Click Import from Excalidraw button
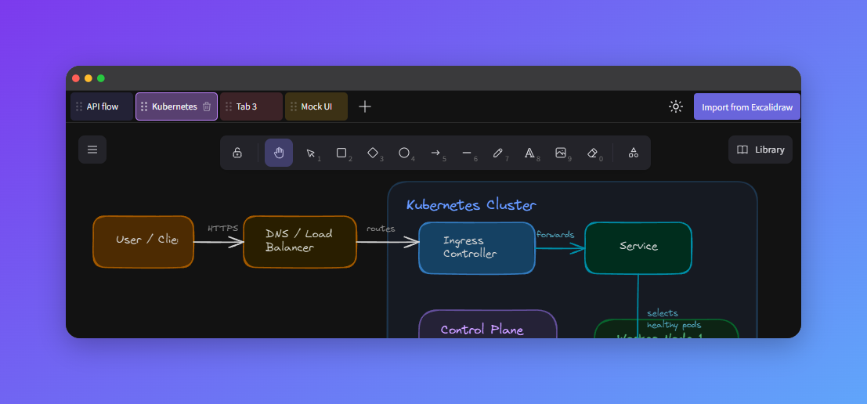Screen dimensions: 867x404 747,107
